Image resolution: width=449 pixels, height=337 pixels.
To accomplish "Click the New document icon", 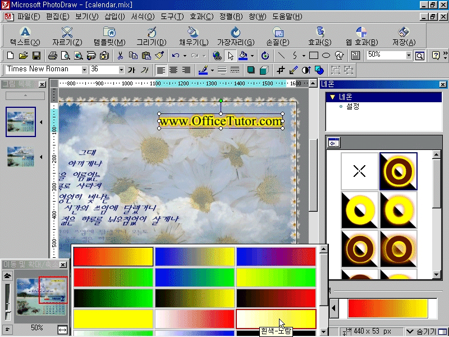I will [10, 55].
